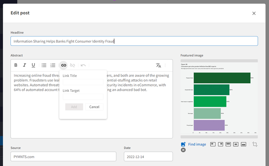The height and width of the screenshot is (166, 269).
Task: Apply italic formatting to the abstract
Action: [25, 65]
